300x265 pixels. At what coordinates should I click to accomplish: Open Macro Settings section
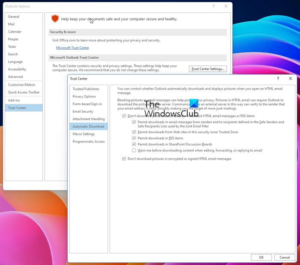pos(89,134)
